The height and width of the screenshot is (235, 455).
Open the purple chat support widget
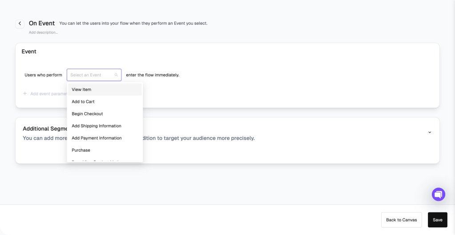pos(438,194)
